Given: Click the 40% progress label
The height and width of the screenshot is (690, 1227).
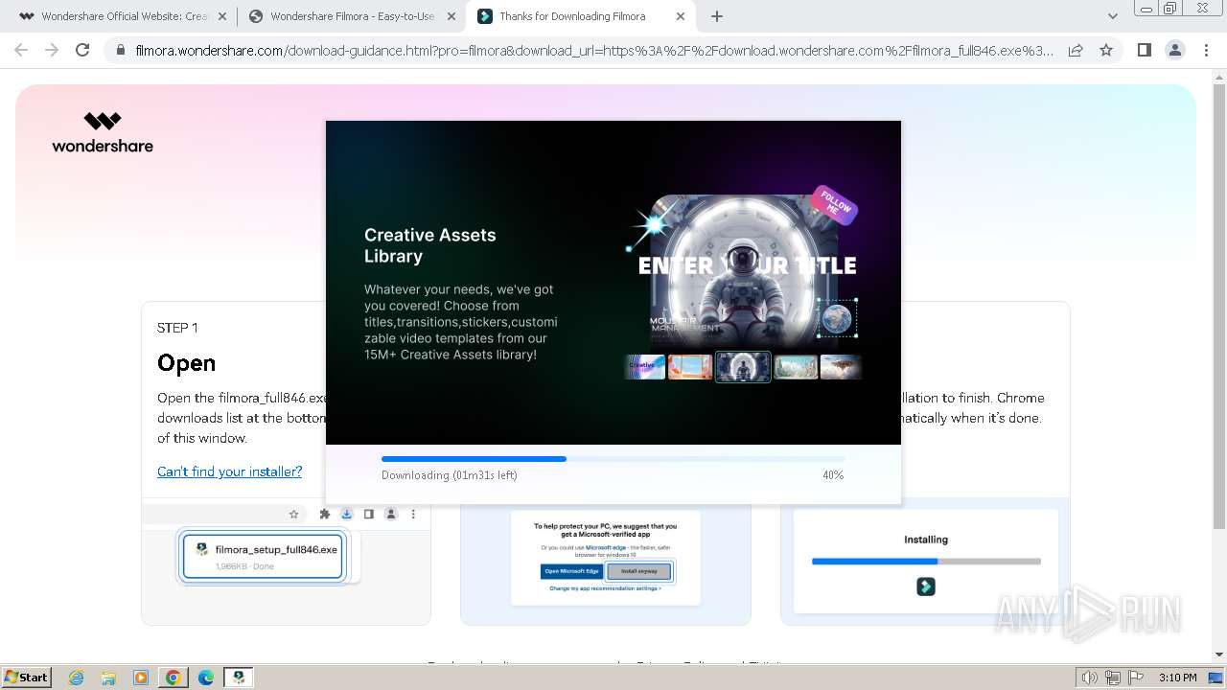Looking at the screenshot, I should pos(833,475).
